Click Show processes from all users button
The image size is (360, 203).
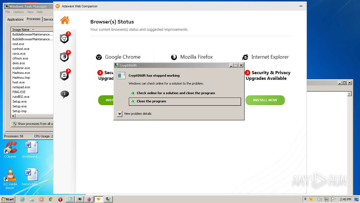point(32,124)
